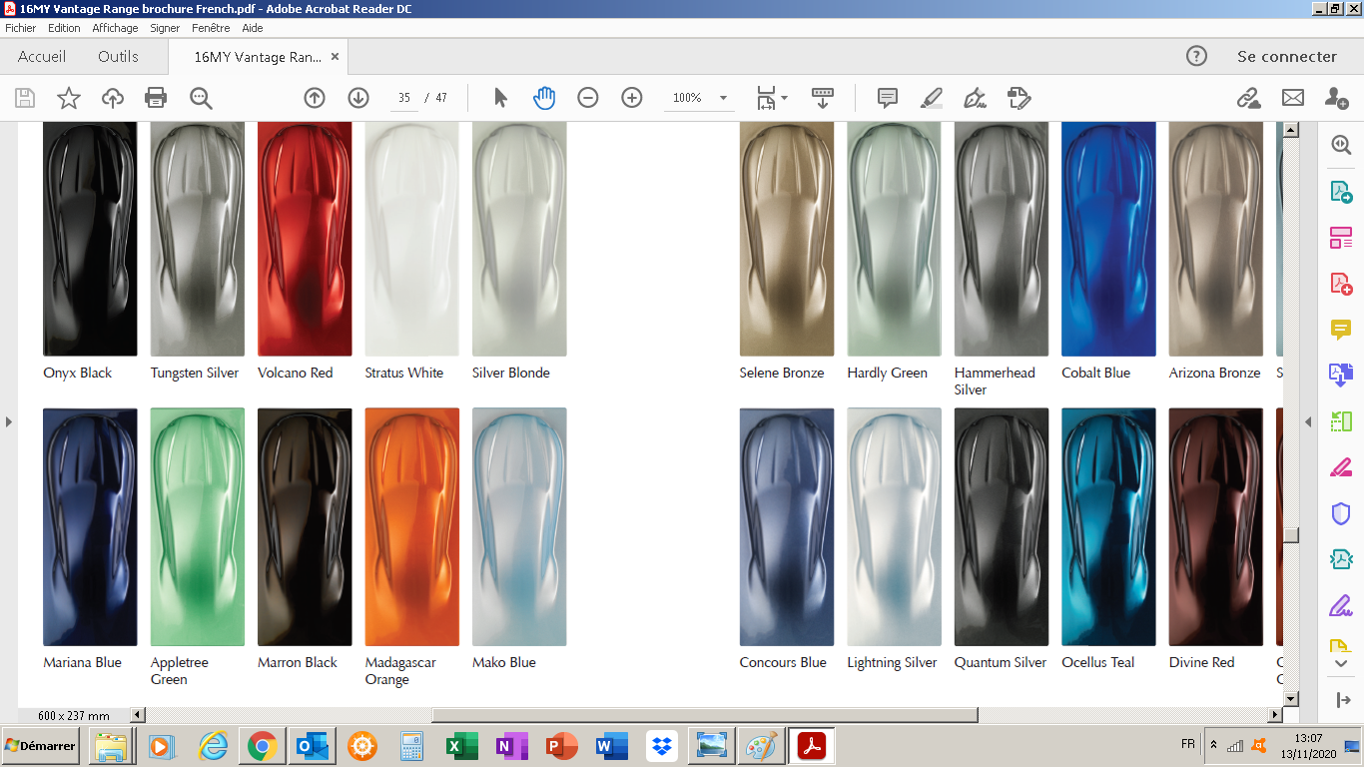Zoom out with the minus icon
The height and width of the screenshot is (767, 1364).
click(588, 98)
